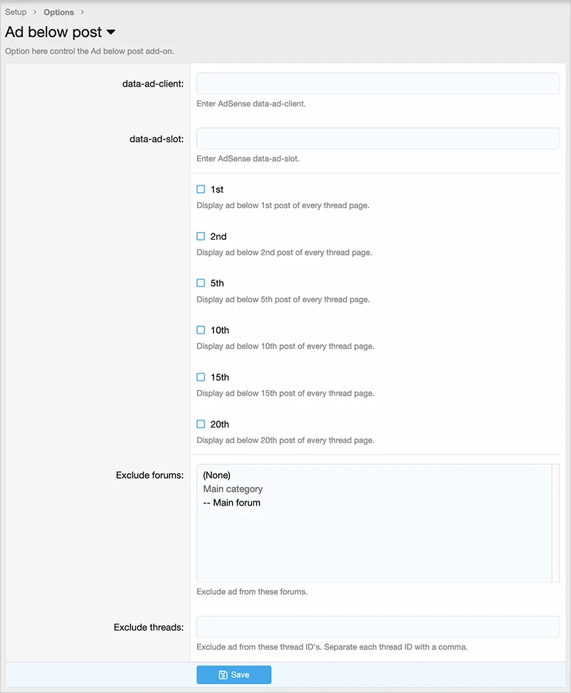Focus the data-ad-slot input field
This screenshot has width=571, height=693.
pyautogui.click(x=377, y=138)
